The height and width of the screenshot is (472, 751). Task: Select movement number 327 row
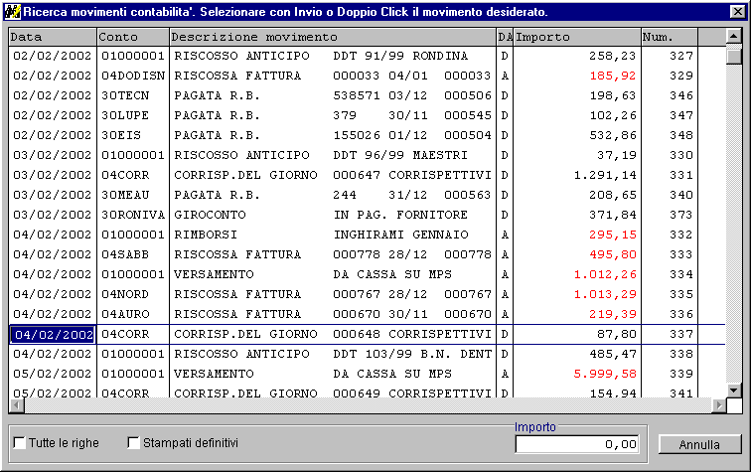click(331, 56)
